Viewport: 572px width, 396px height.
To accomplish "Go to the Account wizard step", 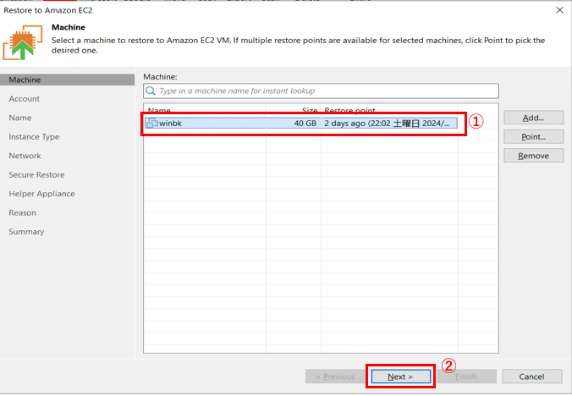I will pyautogui.click(x=24, y=99).
